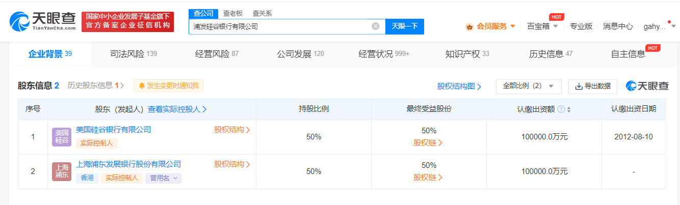Expand the 曾用名 tag dropdown
680x205 pixels.
[163, 178]
